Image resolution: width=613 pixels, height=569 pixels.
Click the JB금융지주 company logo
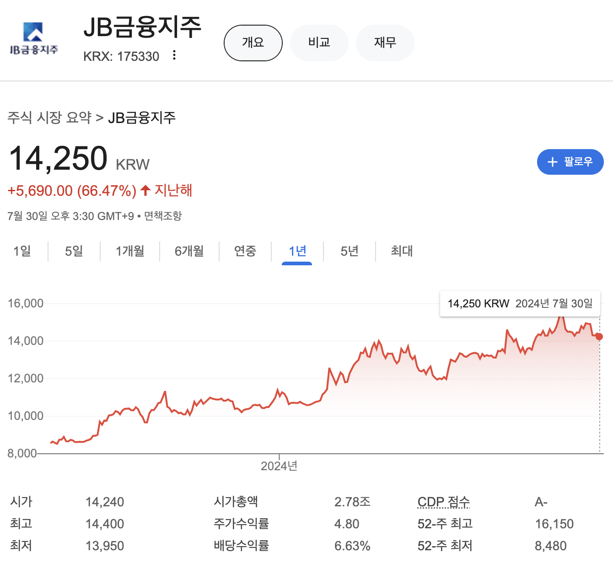[x=33, y=38]
